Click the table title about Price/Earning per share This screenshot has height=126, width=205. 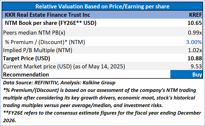click(102, 6)
